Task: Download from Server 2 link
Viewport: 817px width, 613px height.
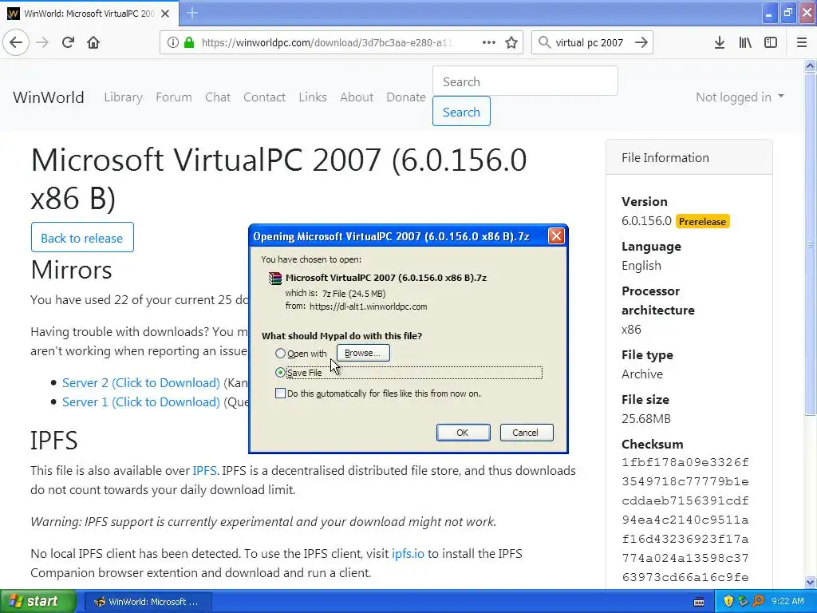Action: tap(140, 382)
